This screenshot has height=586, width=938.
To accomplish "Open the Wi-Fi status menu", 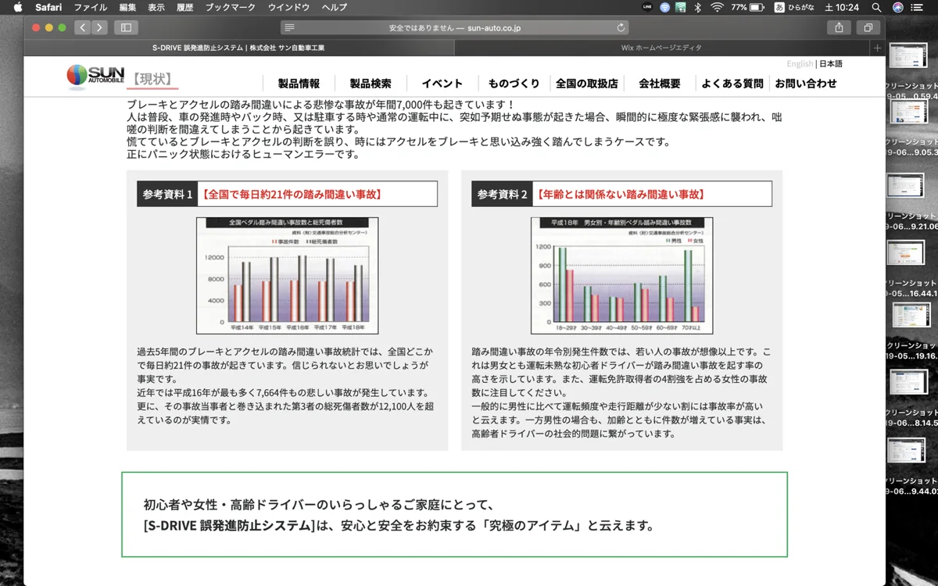I will click(x=717, y=7).
